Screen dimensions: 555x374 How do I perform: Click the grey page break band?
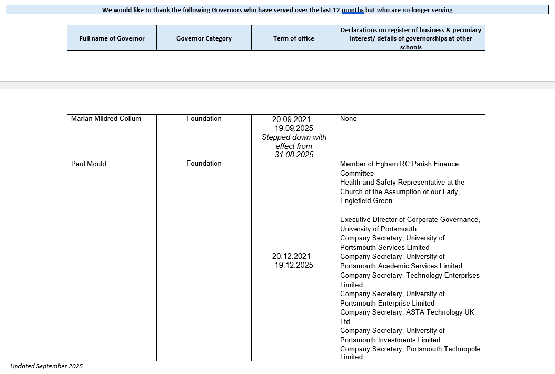(277, 85)
